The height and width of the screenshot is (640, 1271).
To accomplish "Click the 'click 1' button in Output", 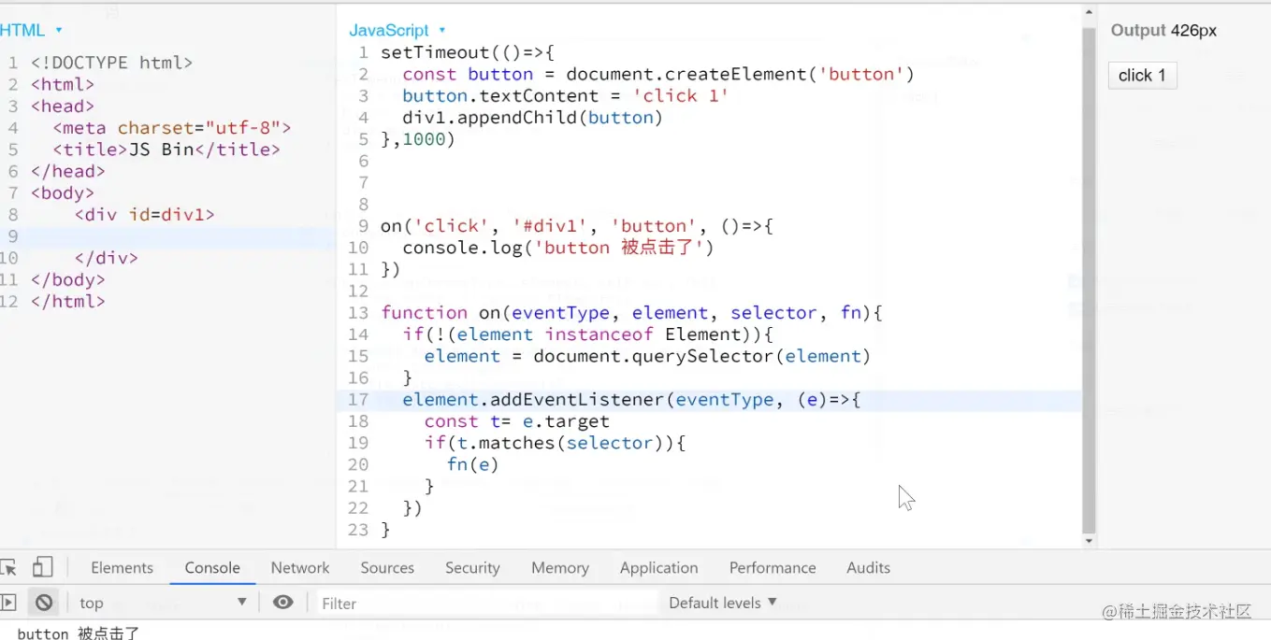I will (1142, 76).
